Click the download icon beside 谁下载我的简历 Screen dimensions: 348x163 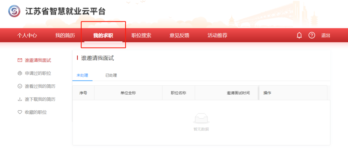tap(20, 99)
